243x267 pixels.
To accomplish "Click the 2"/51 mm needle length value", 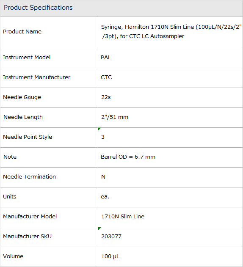I will coord(115,117).
